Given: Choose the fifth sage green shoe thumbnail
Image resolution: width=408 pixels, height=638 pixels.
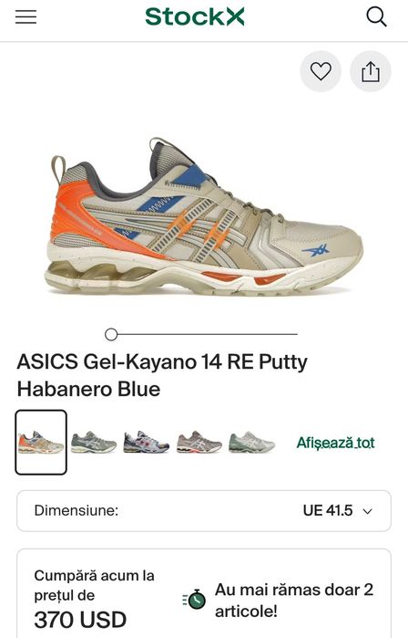Looking at the screenshot, I should coord(251,443).
